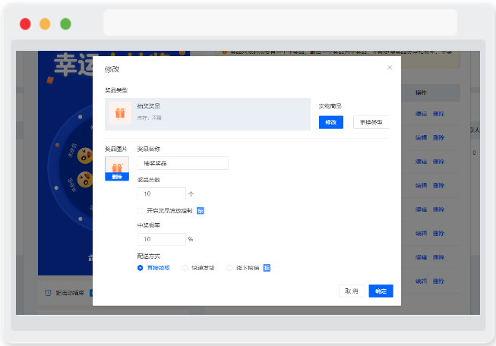Click the 标 badge beside 线下核销
Viewport: 496px width, 346px height.
tap(267, 268)
